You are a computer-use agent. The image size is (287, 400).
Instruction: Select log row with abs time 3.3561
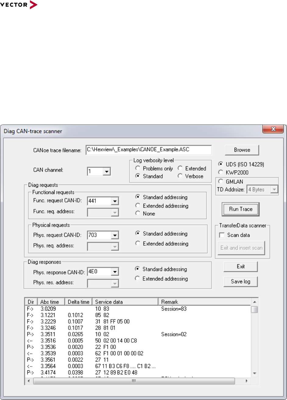tap(138, 360)
